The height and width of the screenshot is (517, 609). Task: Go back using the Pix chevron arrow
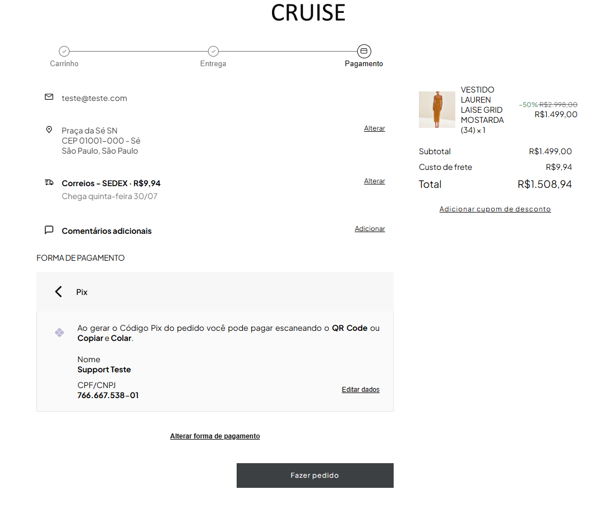coord(58,292)
